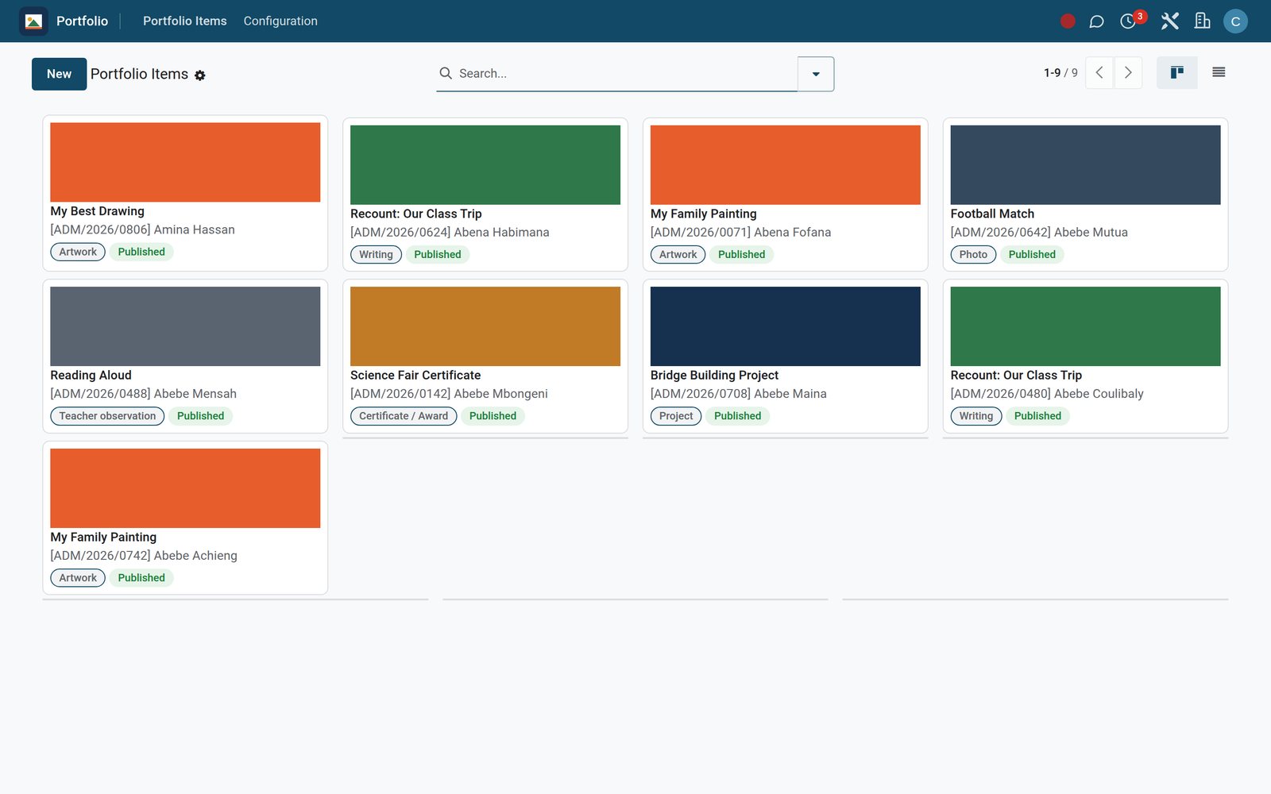The image size is (1271, 794).
Task: Open Football Match dark slate thumbnail
Action: (1085, 165)
